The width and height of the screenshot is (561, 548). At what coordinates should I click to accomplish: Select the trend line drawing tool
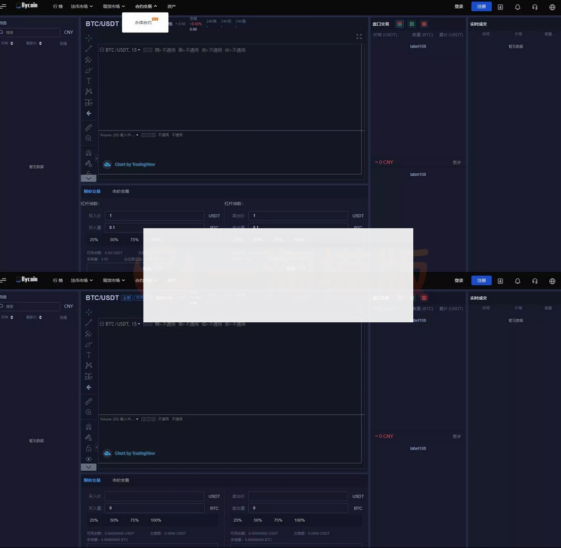pyautogui.click(x=88, y=49)
